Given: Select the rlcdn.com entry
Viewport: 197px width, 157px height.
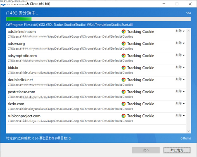Looking at the screenshot, I should (96, 106).
